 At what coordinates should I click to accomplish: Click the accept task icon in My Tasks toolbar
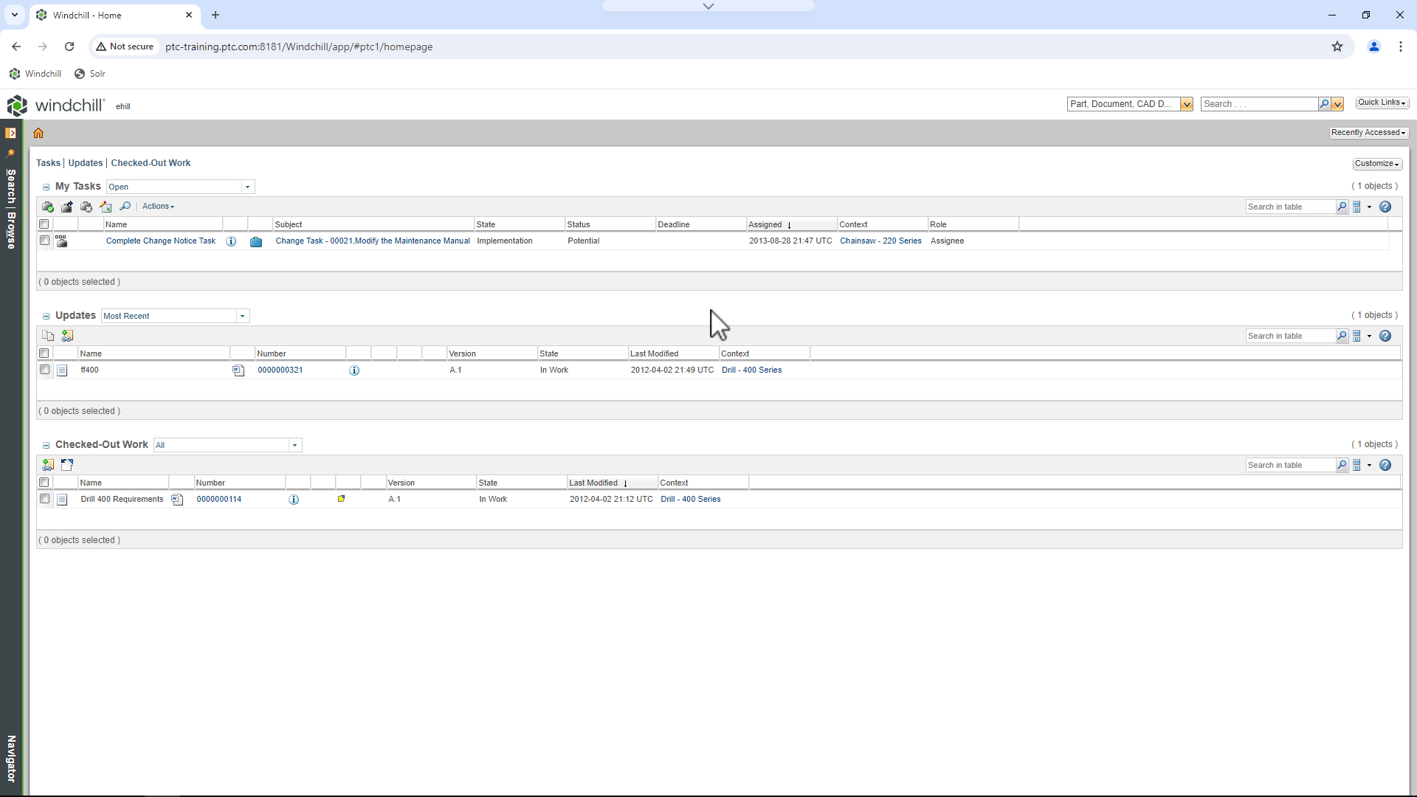(48, 207)
